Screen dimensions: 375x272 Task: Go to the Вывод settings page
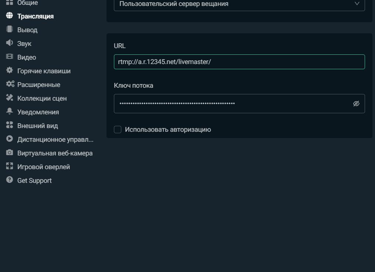click(27, 30)
